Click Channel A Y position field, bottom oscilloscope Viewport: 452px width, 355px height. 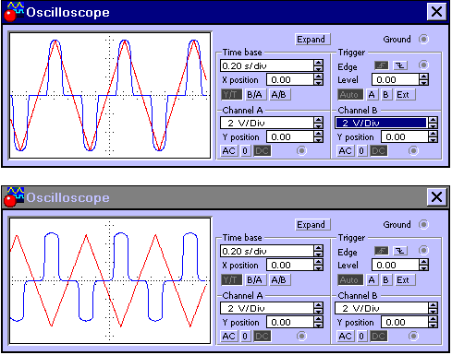(290, 323)
